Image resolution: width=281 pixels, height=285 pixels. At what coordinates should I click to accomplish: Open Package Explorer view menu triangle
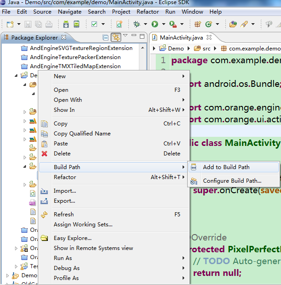point(125,35)
